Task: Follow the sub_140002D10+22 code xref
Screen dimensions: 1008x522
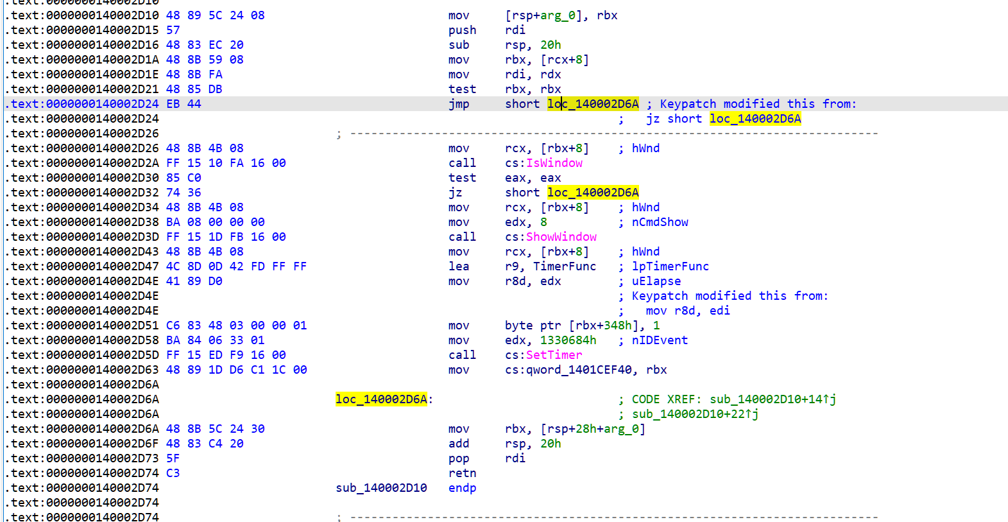Action: pyautogui.click(x=694, y=414)
